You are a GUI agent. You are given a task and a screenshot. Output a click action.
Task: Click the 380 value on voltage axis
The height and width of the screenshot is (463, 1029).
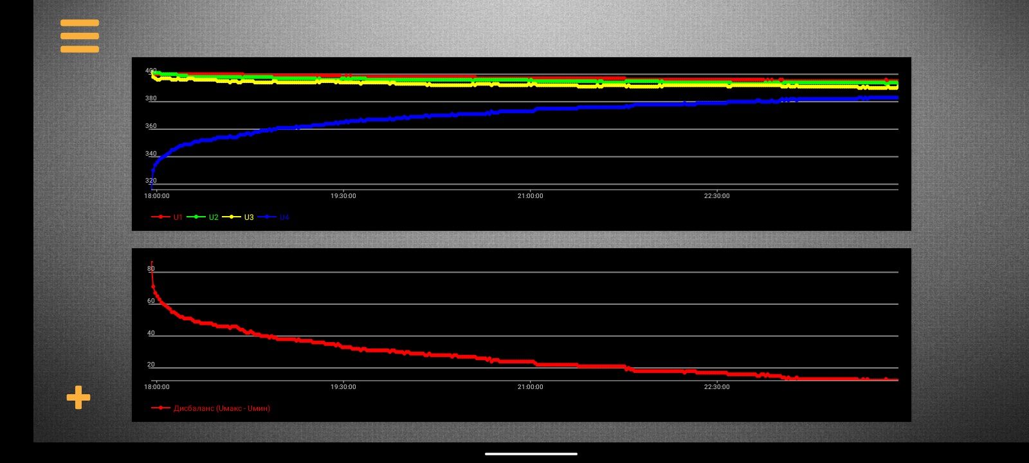pos(151,98)
